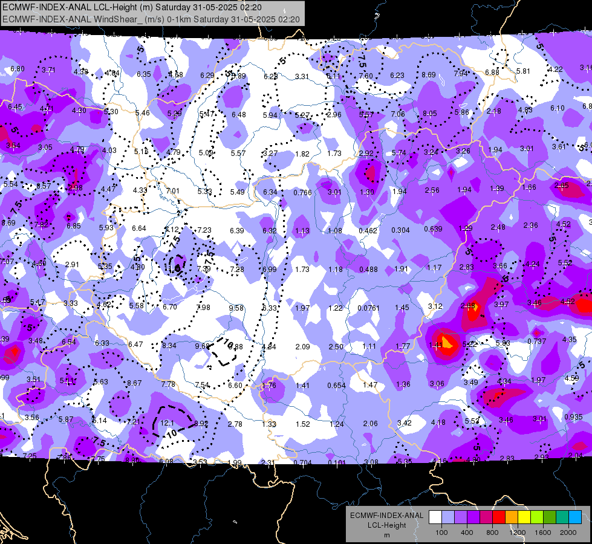Click the magenta swatch in the legend
Screen dimensions: 592x544
(486, 517)
